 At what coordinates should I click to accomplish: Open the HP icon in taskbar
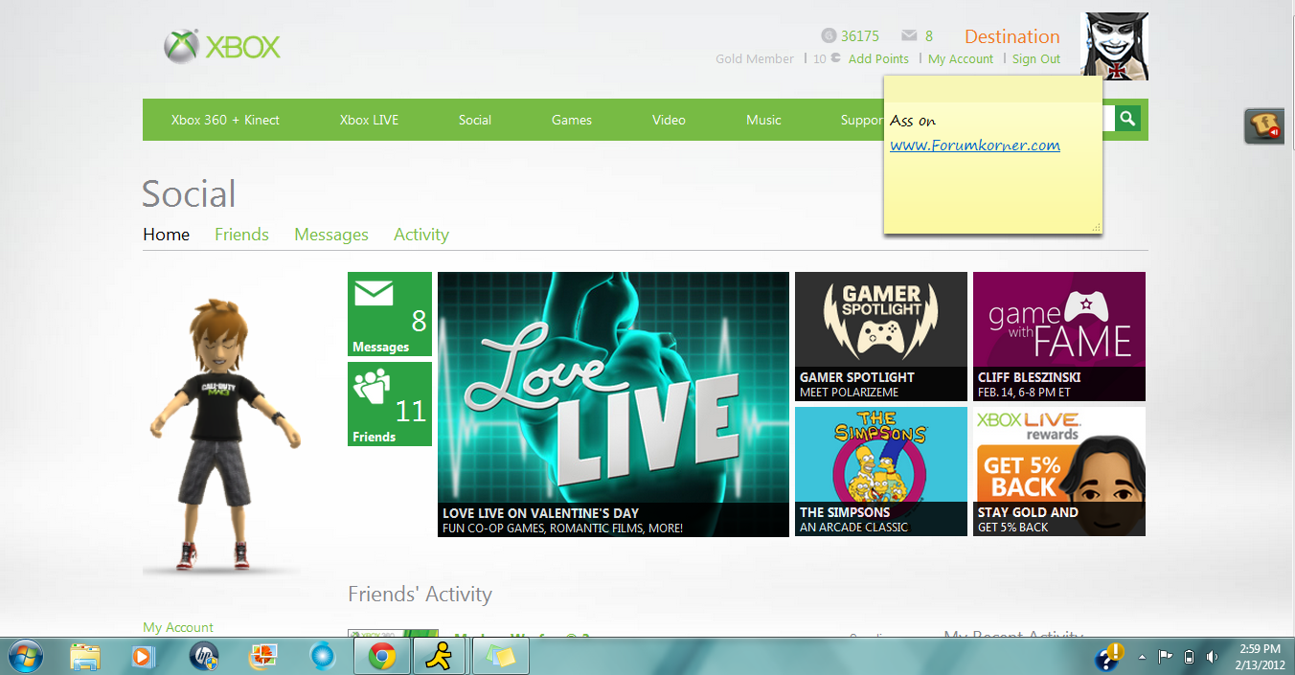203,657
